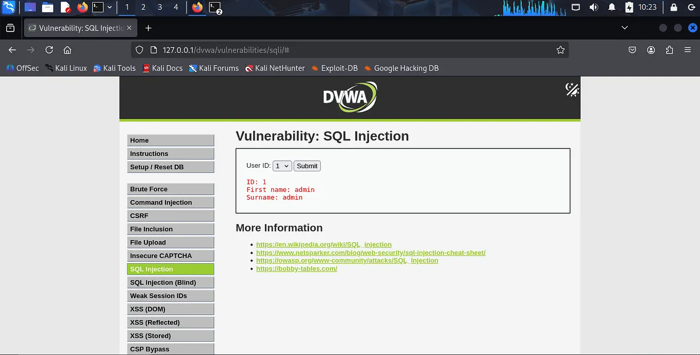
Task: Expand the terminal launcher dropdown arrow
Action: [110, 7]
